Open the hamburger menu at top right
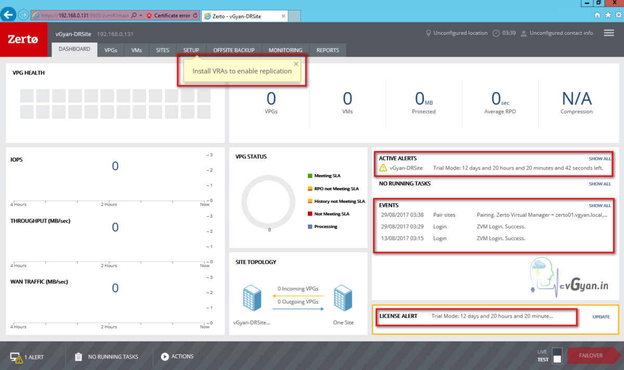 (608, 32)
